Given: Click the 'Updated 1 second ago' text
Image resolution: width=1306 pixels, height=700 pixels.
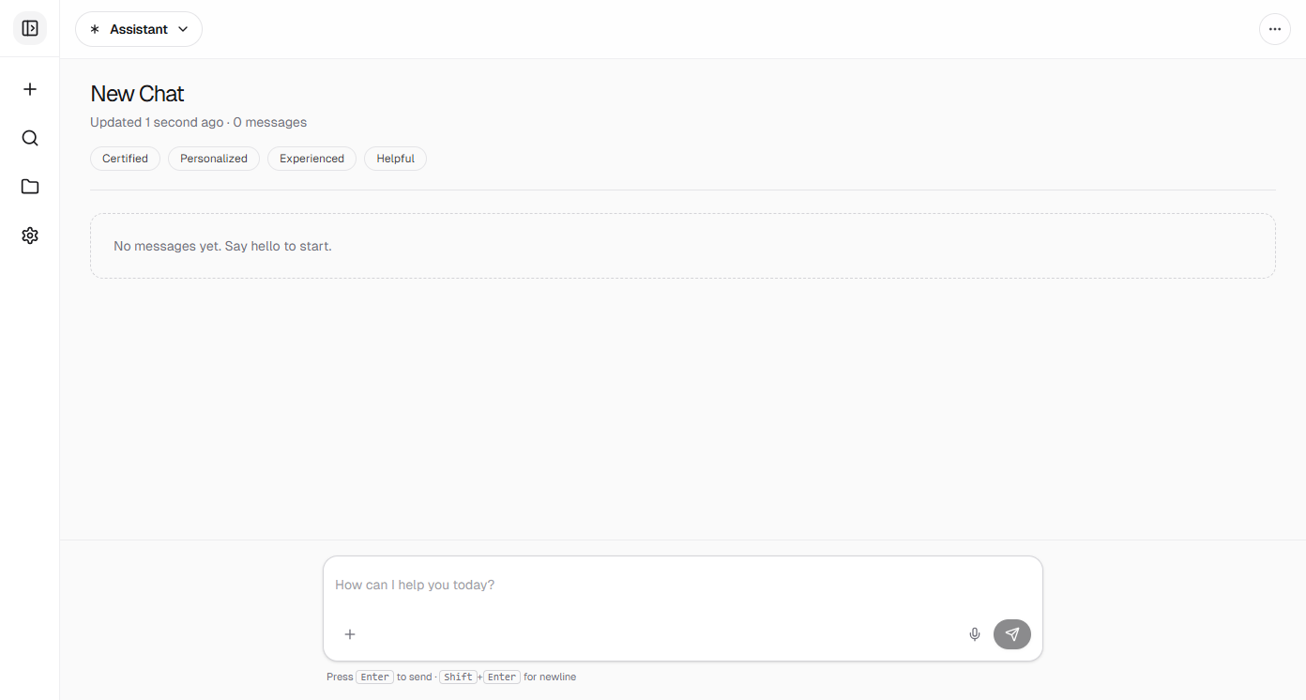Looking at the screenshot, I should click(x=157, y=122).
